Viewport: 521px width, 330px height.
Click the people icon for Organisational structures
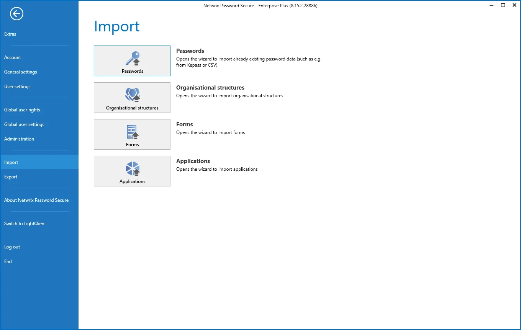(133, 95)
